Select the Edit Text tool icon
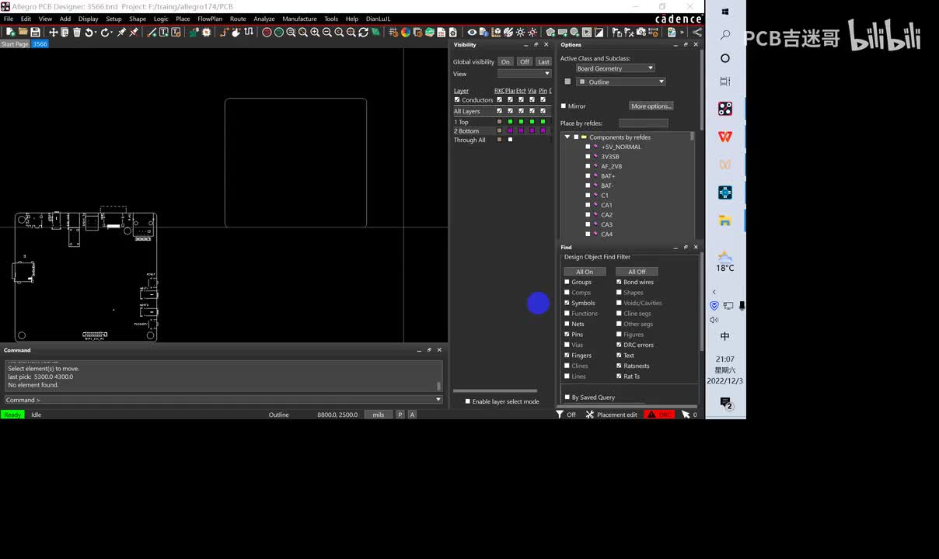 [x=176, y=32]
